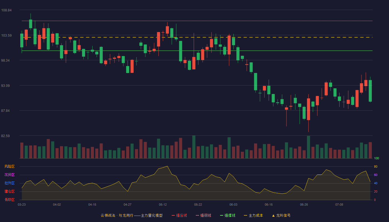The height and width of the screenshot is (222, 389).
Task: Hide the 强撑线 legend series
Action: point(228,215)
